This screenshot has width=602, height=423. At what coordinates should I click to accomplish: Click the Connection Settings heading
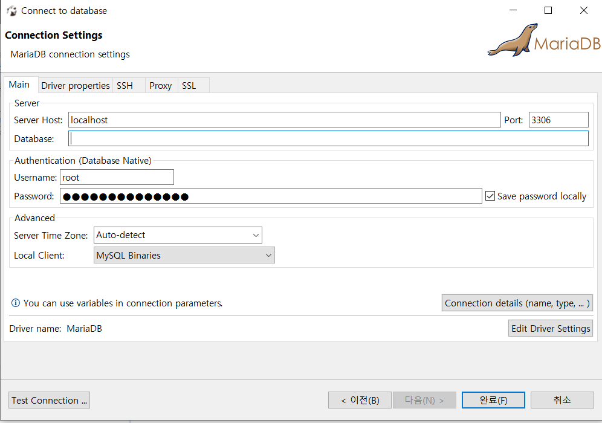pyautogui.click(x=53, y=35)
